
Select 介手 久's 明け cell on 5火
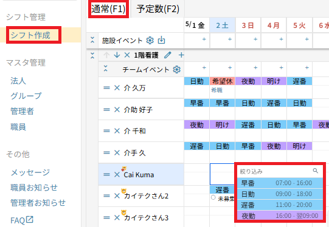pyautogui.click(x=299, y=146)
